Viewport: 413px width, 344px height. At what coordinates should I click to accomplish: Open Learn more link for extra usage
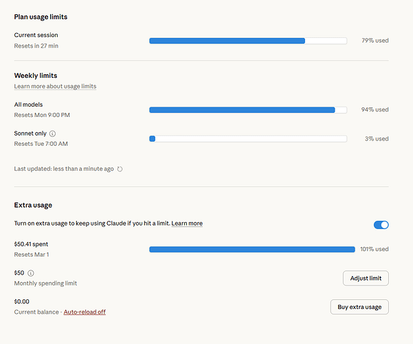tap(187, 223)
